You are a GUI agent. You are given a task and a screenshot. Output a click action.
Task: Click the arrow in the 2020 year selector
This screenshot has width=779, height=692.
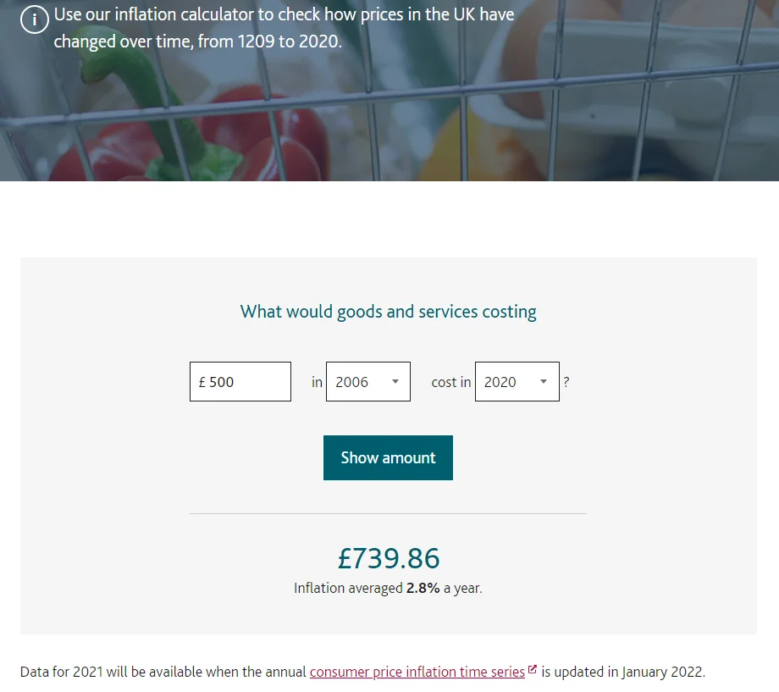click(544, 381)
